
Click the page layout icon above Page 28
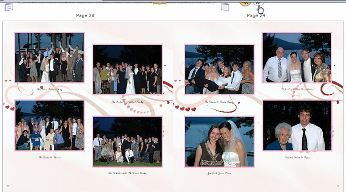(9, 7)
